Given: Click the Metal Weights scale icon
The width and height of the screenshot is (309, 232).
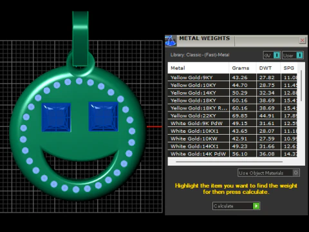Looking at the screenshot, I should (171, 41).
